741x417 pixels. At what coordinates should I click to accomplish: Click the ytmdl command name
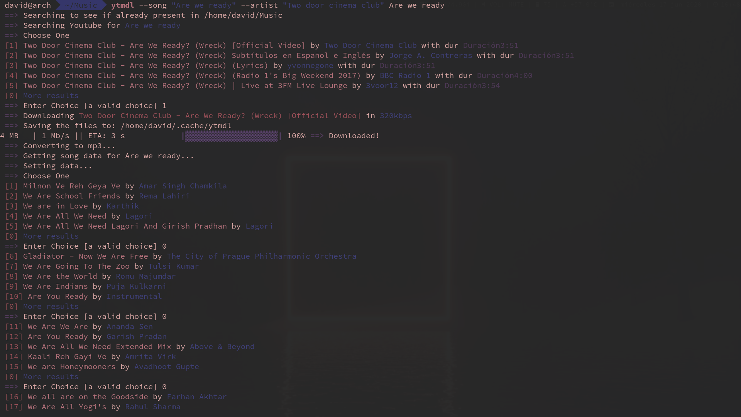click(x=122, y=5)
